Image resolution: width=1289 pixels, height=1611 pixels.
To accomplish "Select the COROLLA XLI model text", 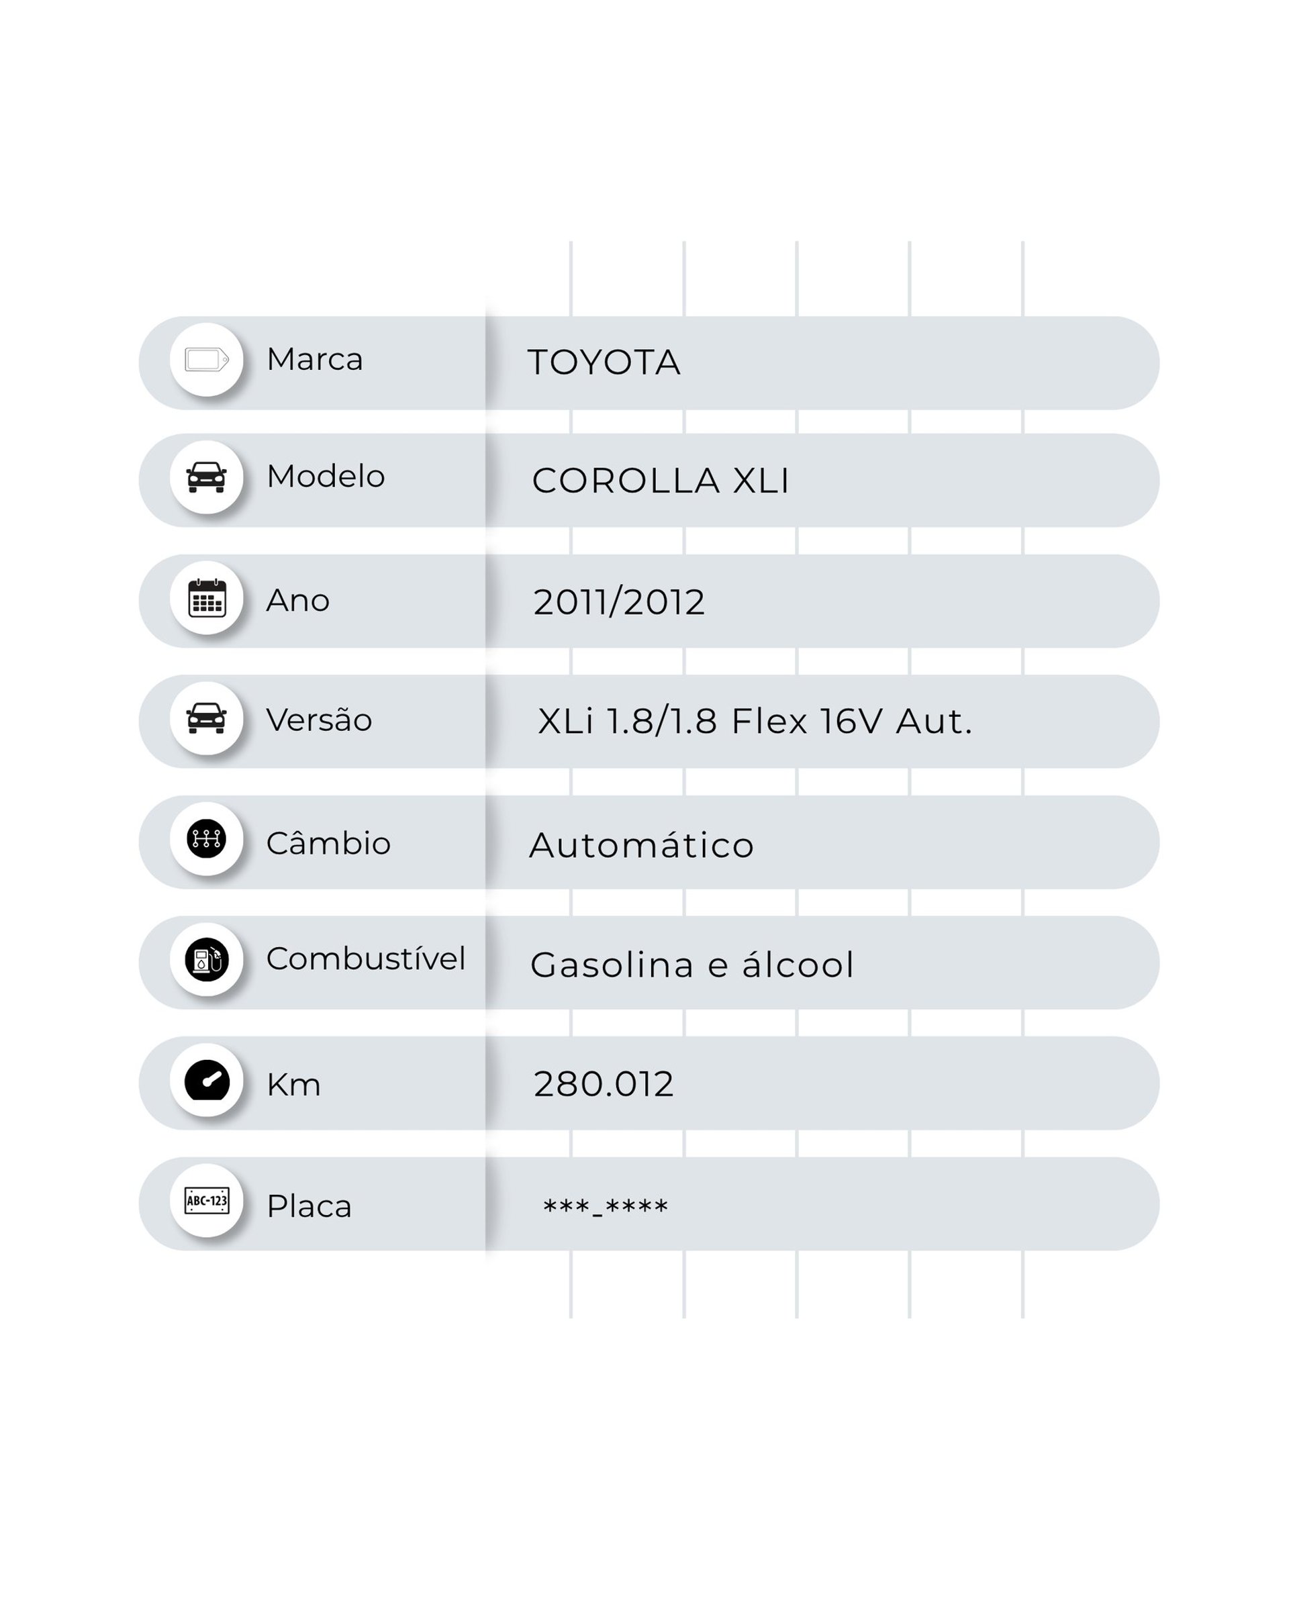I will pyautogui.click(x=660, y=481).
